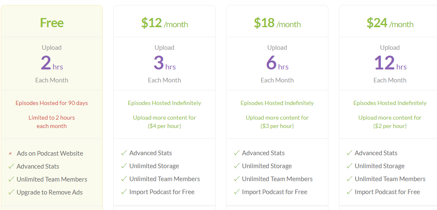Select the Free plan heading
The image size is (437, 210).
52,23
